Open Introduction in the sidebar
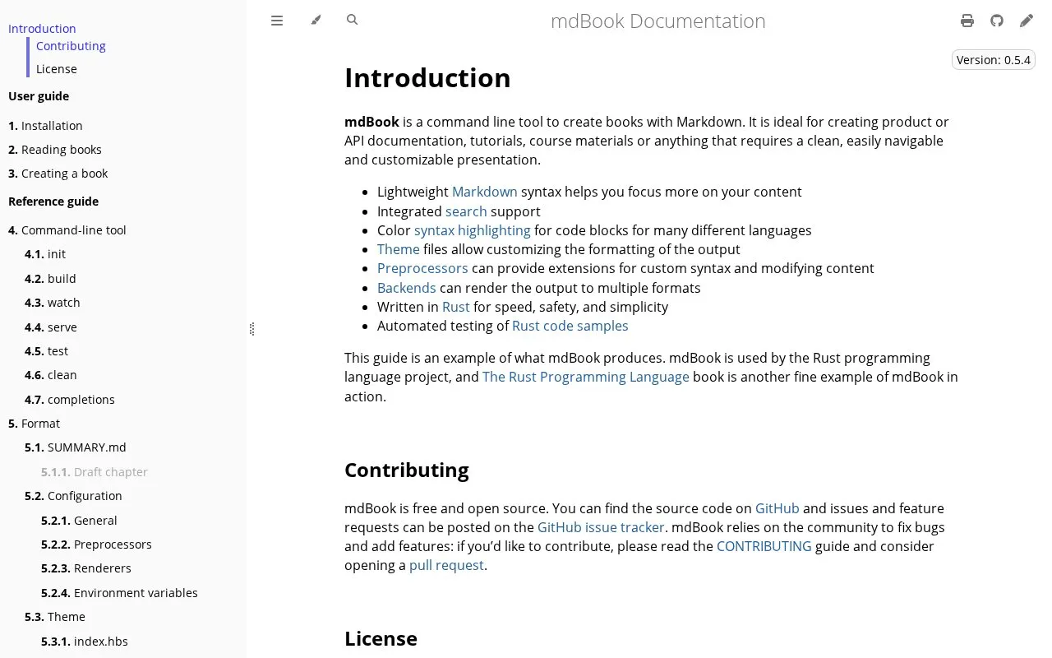The image size is (1052, 658). point(42,29)
